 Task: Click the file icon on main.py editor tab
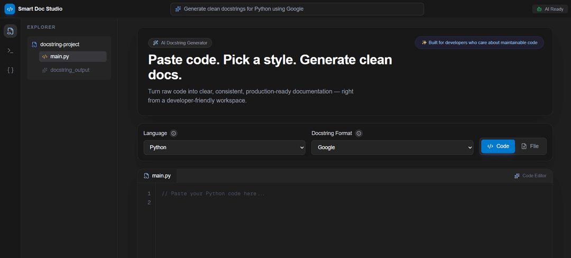point(146,176)
